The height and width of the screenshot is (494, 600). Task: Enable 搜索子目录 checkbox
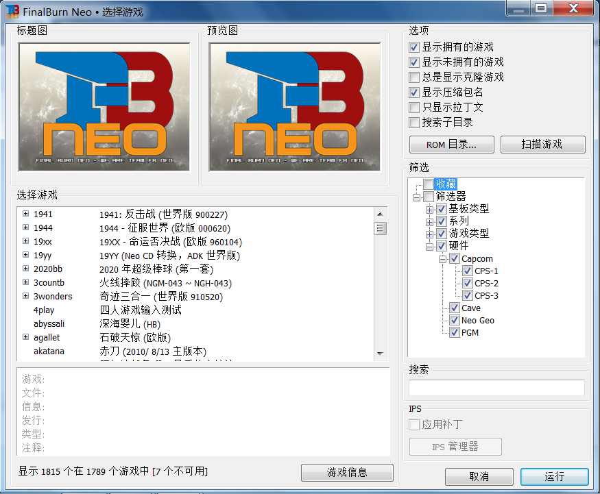413,123
